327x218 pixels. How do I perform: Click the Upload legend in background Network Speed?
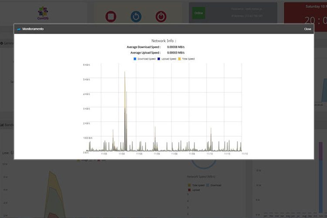point(196,190)
